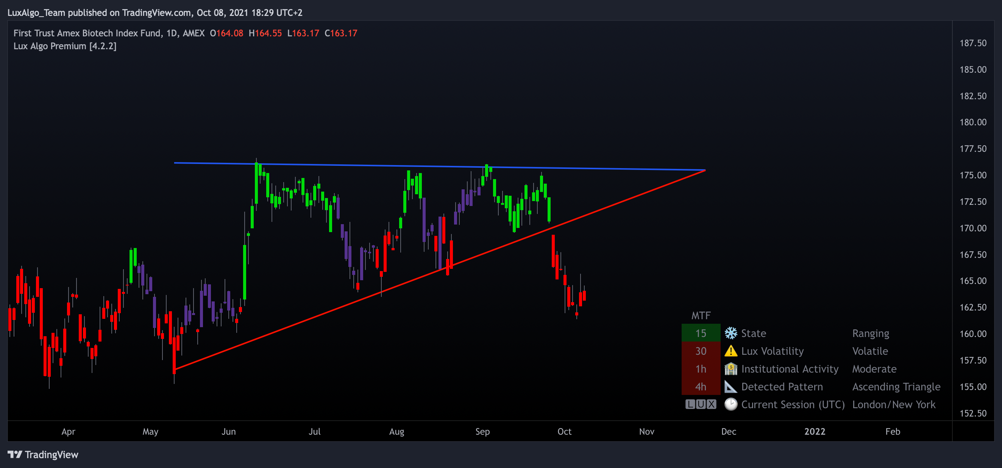Click the 157.50 price axis label

click(x=973, y=360)
